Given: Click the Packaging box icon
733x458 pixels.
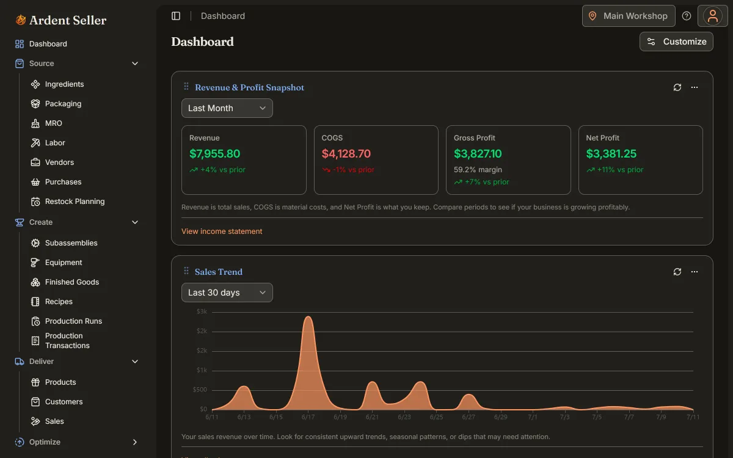Looking at the screenshot, I should [x=35, y=104].
